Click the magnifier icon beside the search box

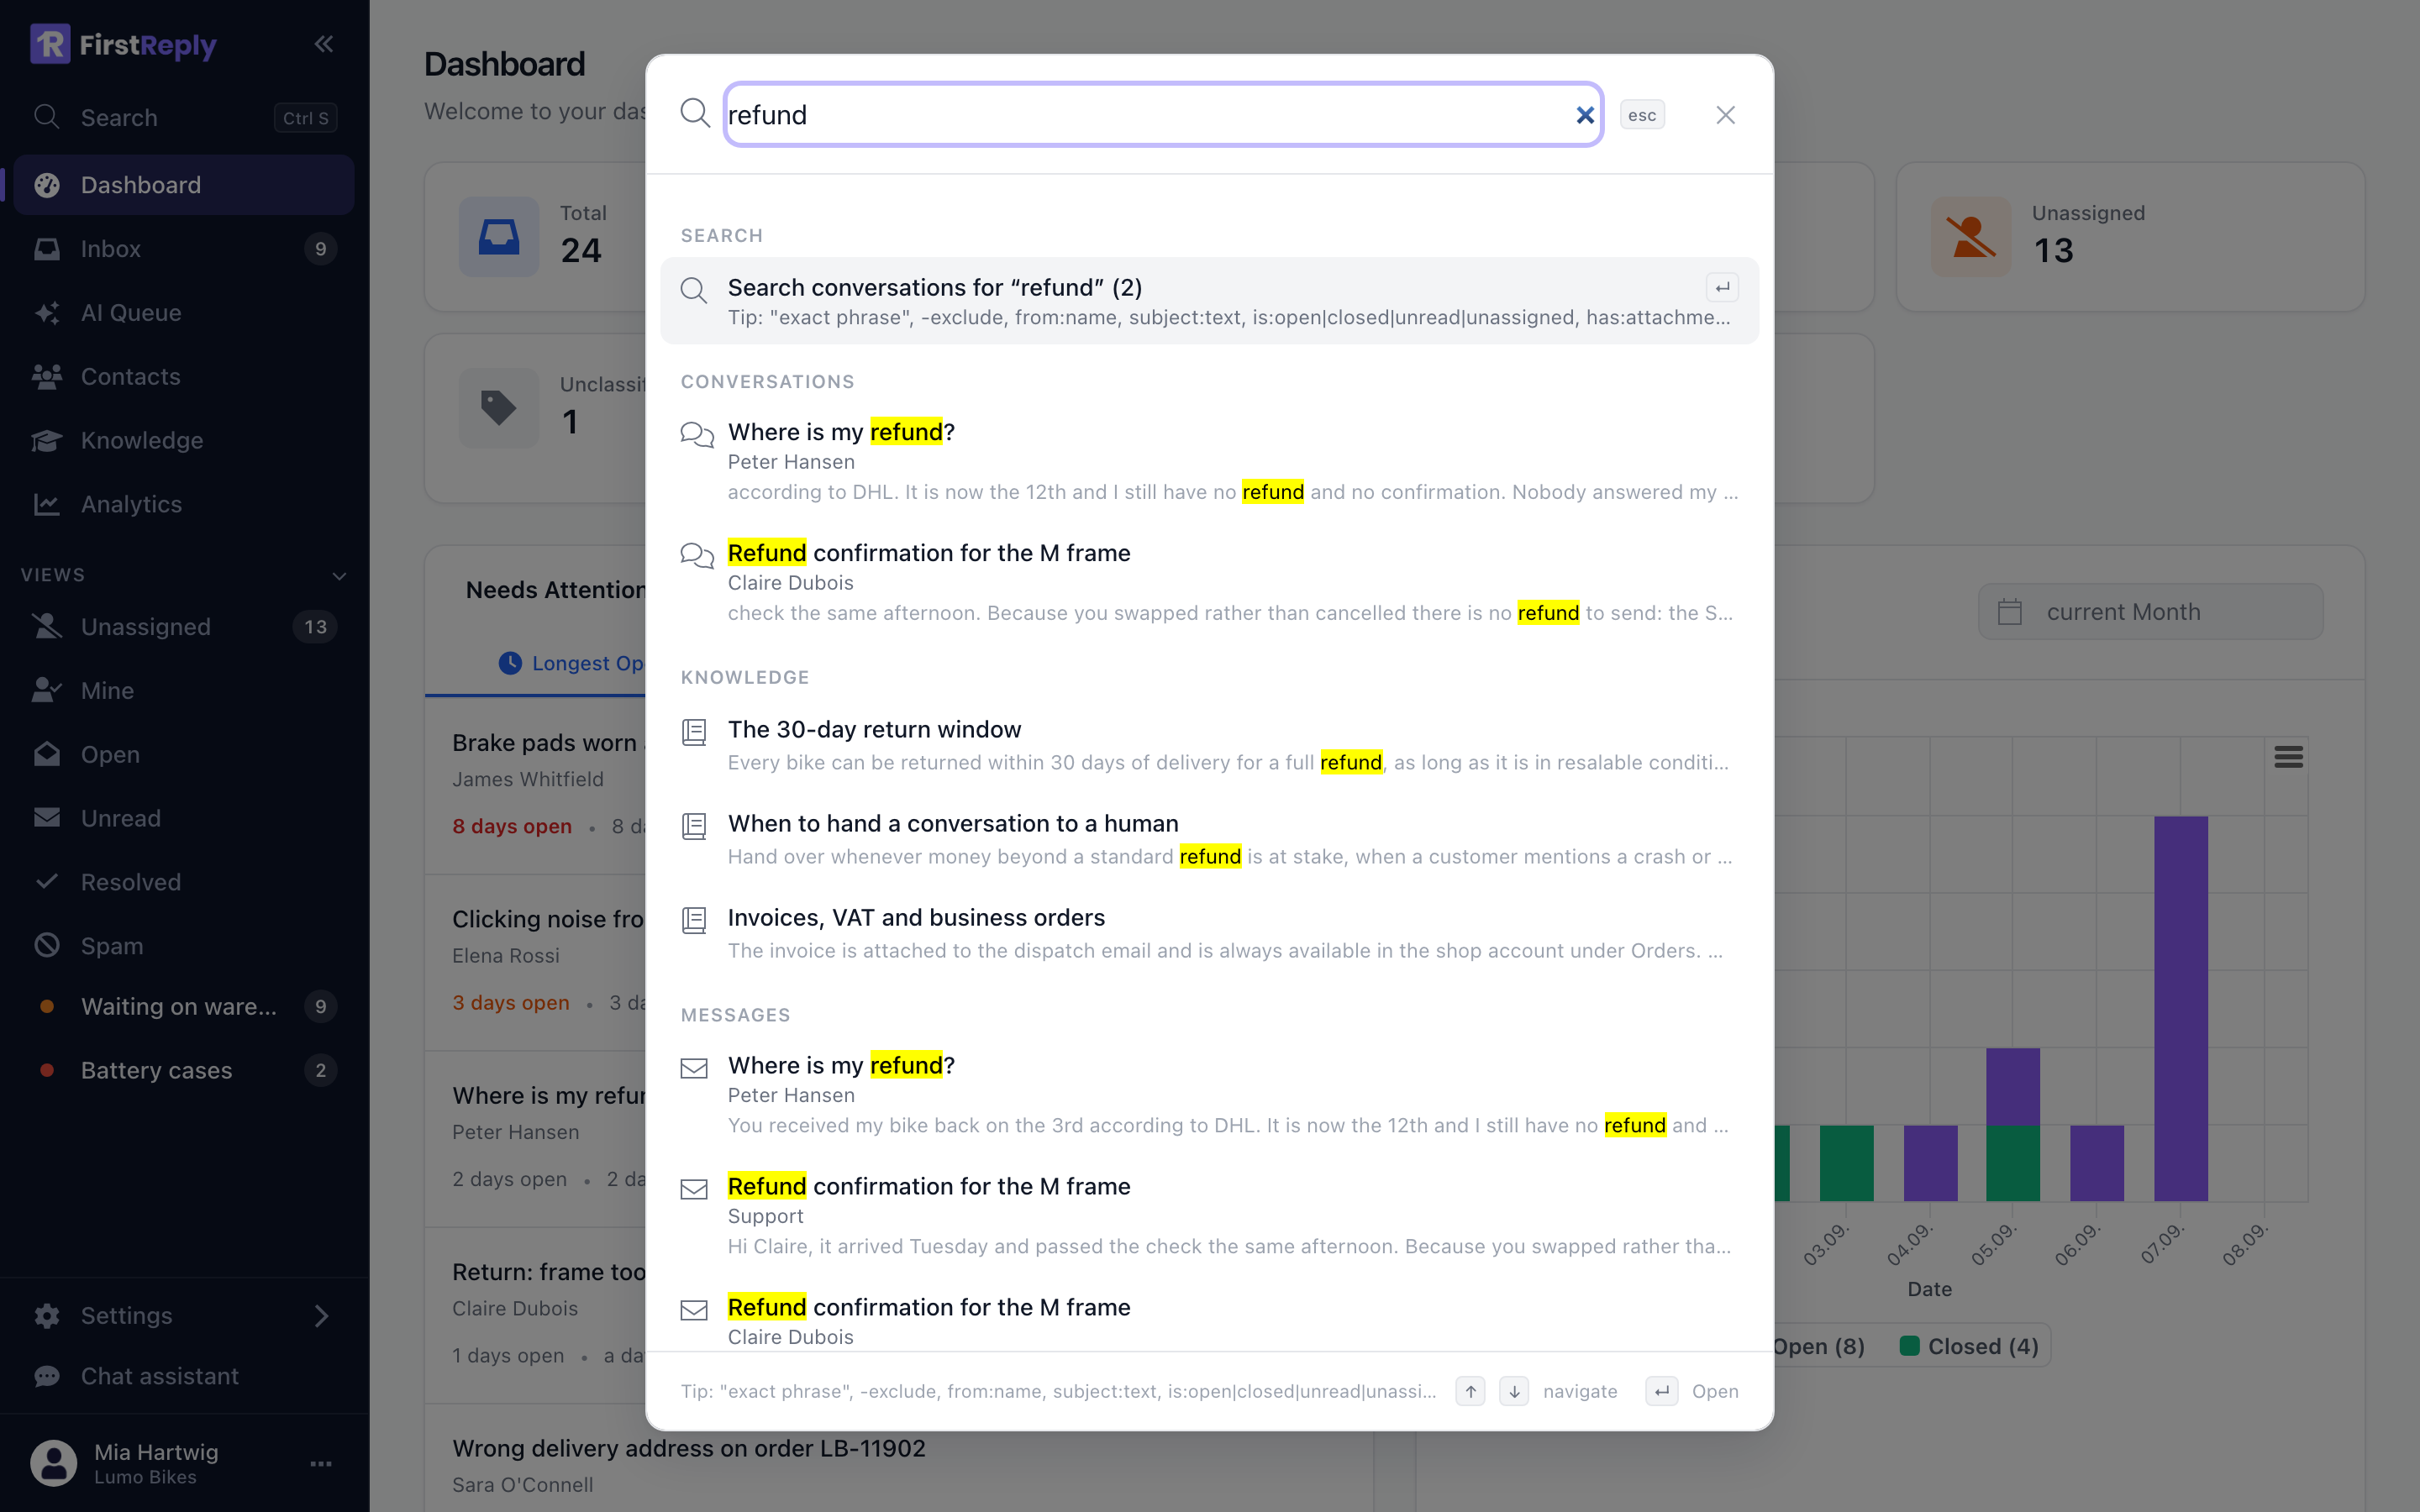(x=695, y=113)
